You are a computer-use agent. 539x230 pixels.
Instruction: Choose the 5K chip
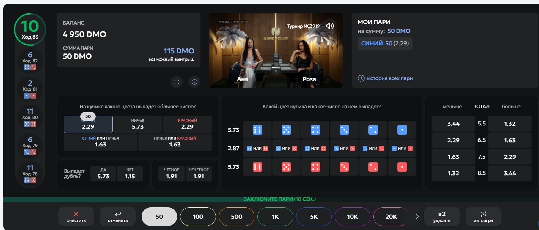[x=314, y=217]
